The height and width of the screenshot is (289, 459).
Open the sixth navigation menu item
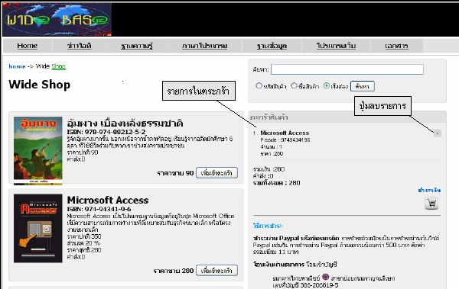click(x=336, y=46)
